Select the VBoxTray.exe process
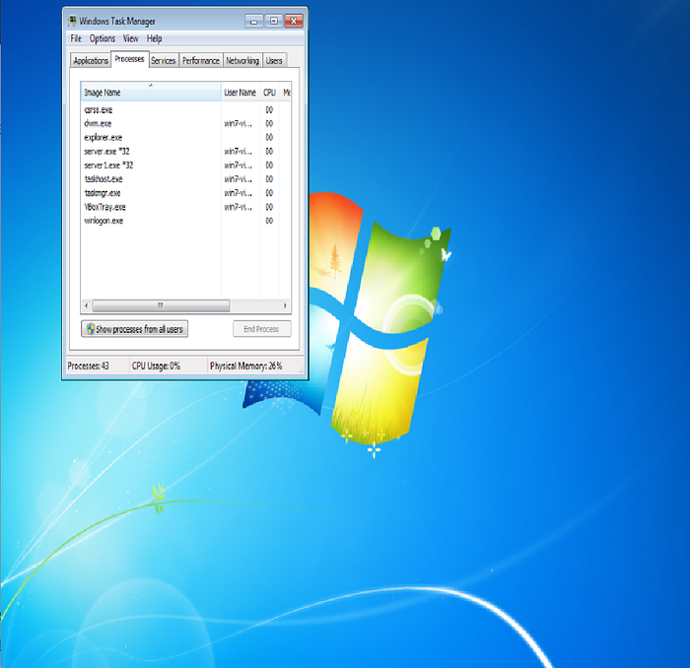 (185, 207)
